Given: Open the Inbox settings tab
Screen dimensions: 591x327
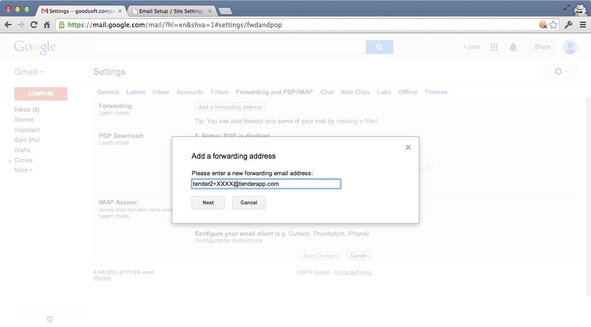Looking at the screenshot, I should [x=161, y=92].
